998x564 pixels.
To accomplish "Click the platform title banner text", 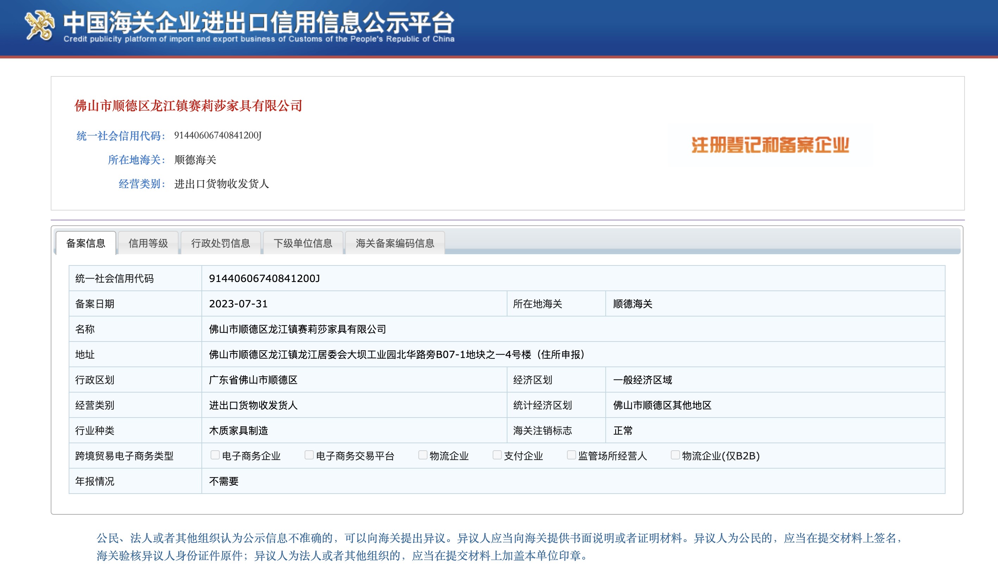I will click(x=258, y=23).
